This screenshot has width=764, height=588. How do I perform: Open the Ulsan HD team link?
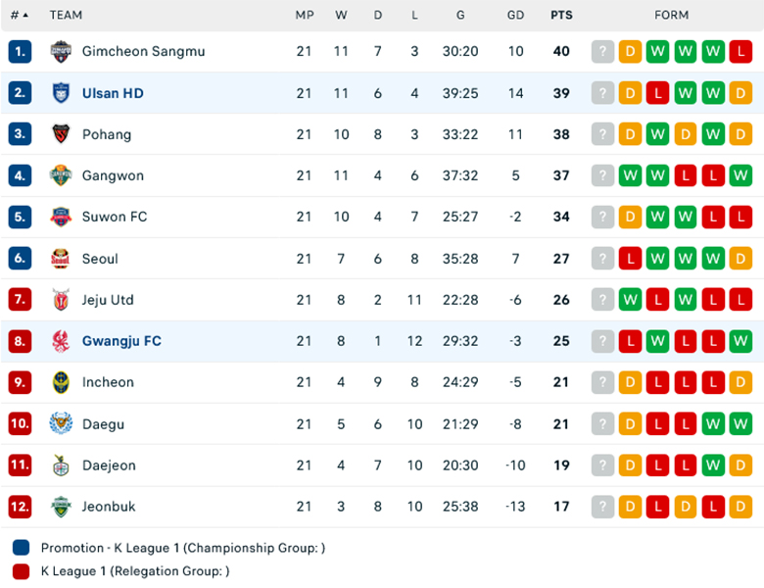pyautogui.click(x=113, y=93)
